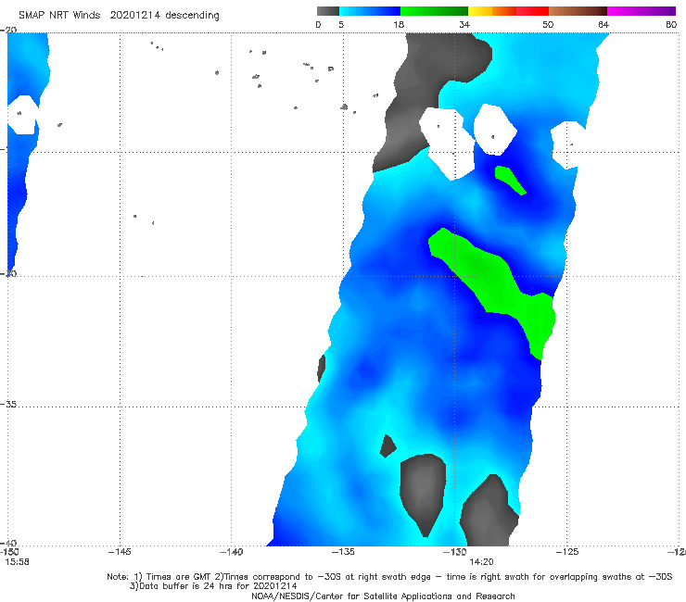This screenshot has height=602, width=686.
Task: Click the green segment of the wind color bar
Action: 434,11
